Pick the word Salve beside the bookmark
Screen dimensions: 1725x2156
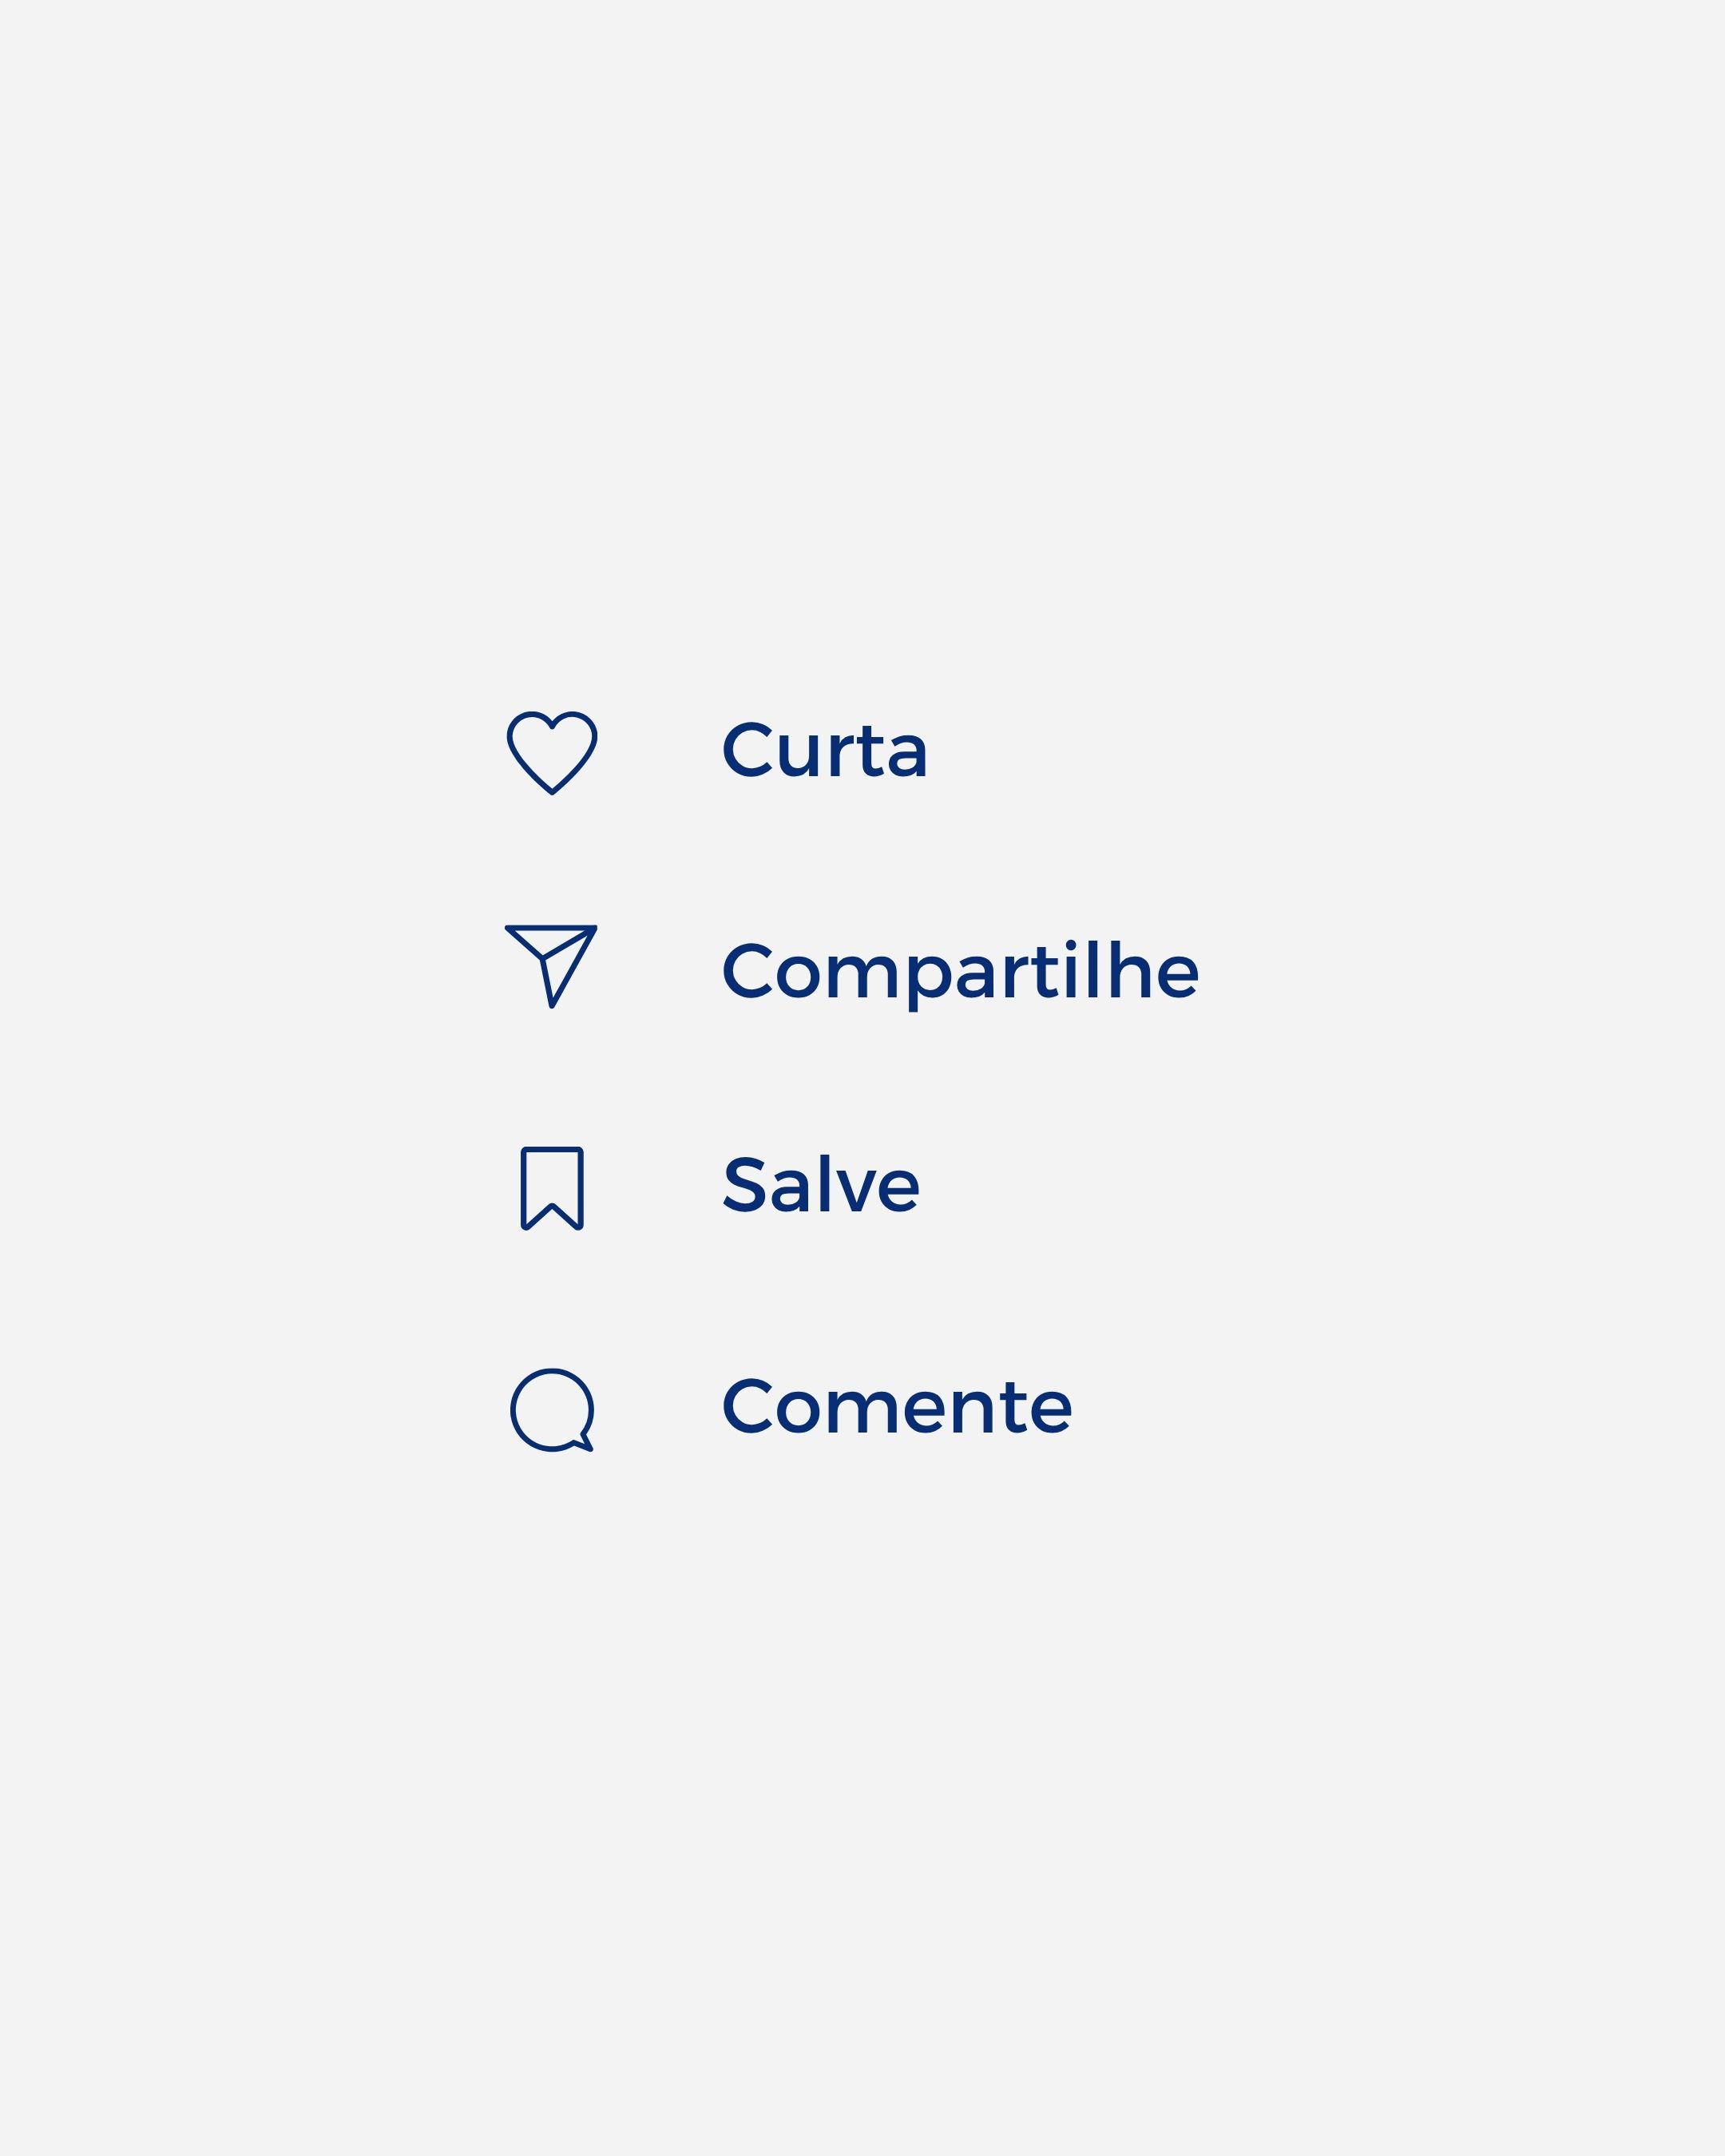coord(821,1186)
